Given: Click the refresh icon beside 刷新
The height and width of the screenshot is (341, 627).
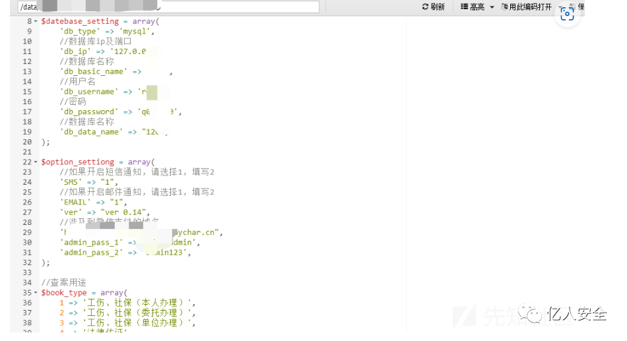Looking at the screenshot, I should pos(425,7).
